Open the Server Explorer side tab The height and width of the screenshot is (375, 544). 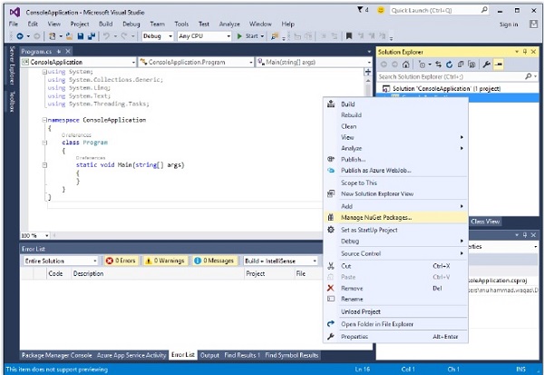tap(12, 65)
